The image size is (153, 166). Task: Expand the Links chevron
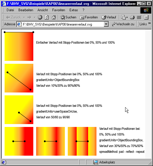tap(149, 23)
